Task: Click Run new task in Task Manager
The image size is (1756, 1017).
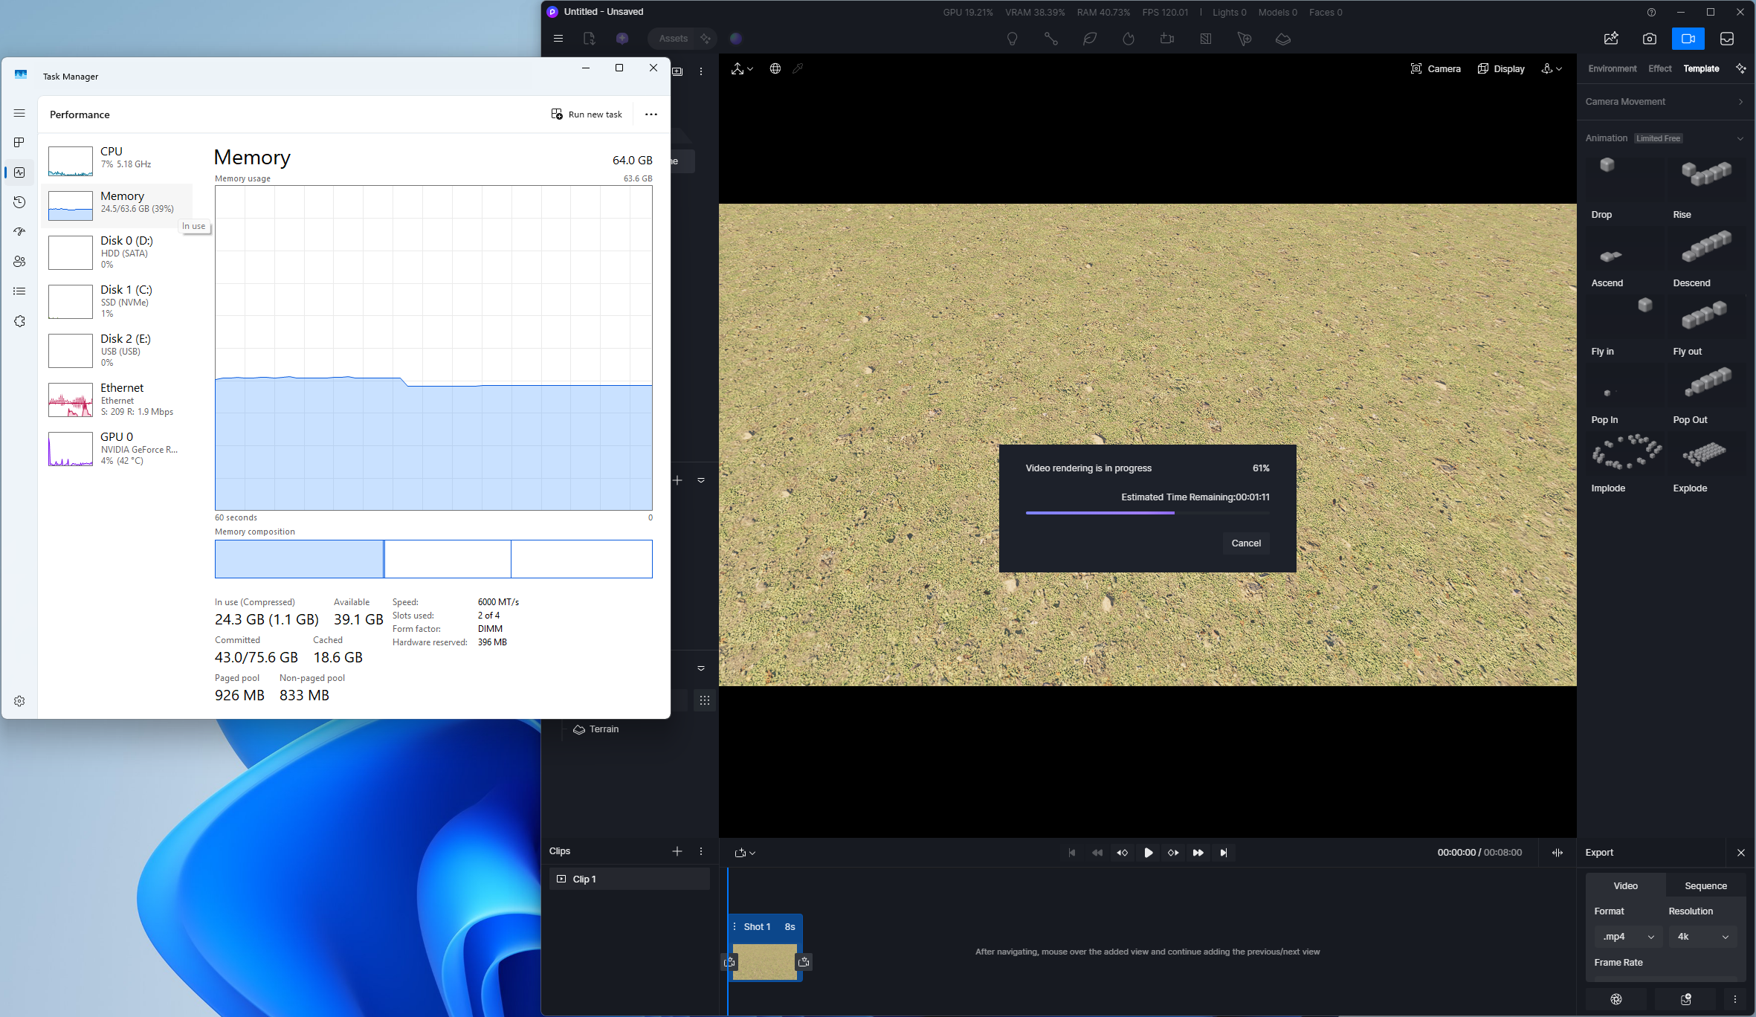Action: coord(587,114)
